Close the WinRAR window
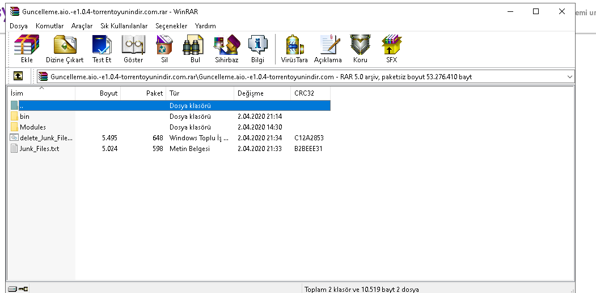The image size is (596, 293). [562, 11]
